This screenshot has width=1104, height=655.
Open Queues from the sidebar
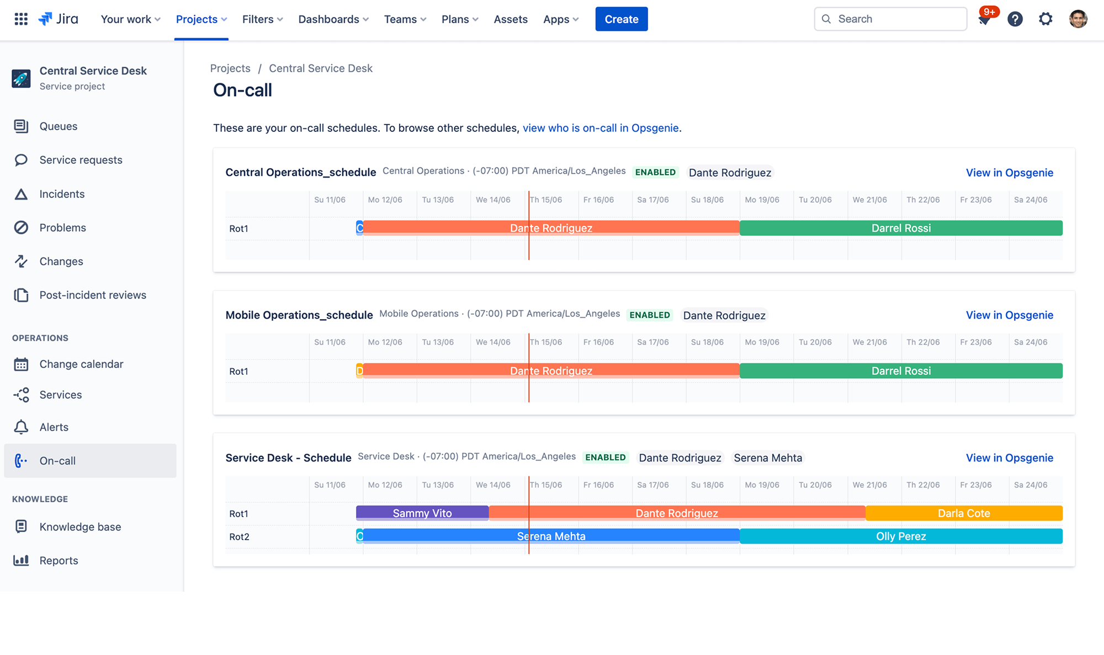click(x=57, y=126)
